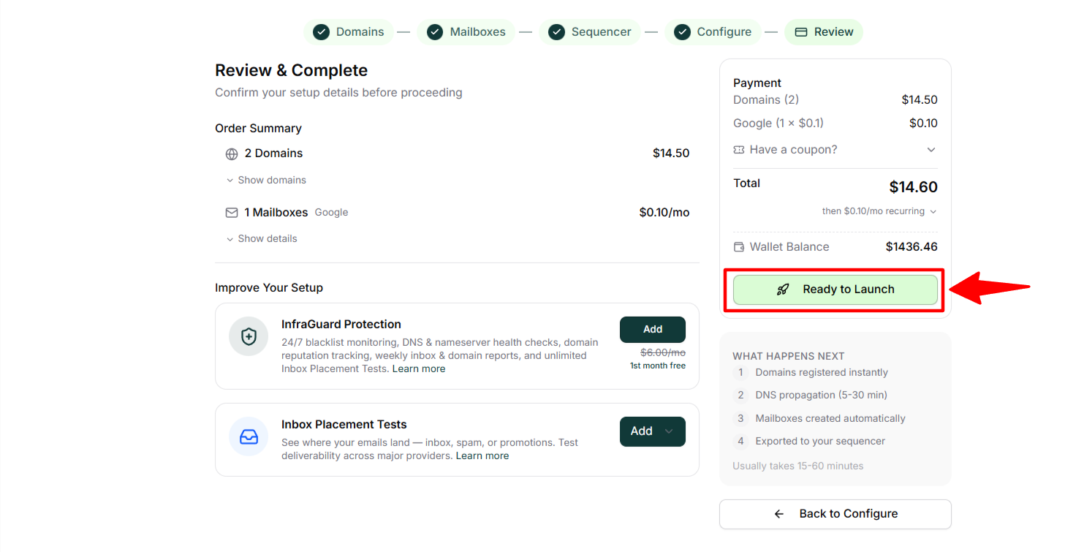Go to the Domains step
This screenshot has width=1084, height=552.
point(349,32)
